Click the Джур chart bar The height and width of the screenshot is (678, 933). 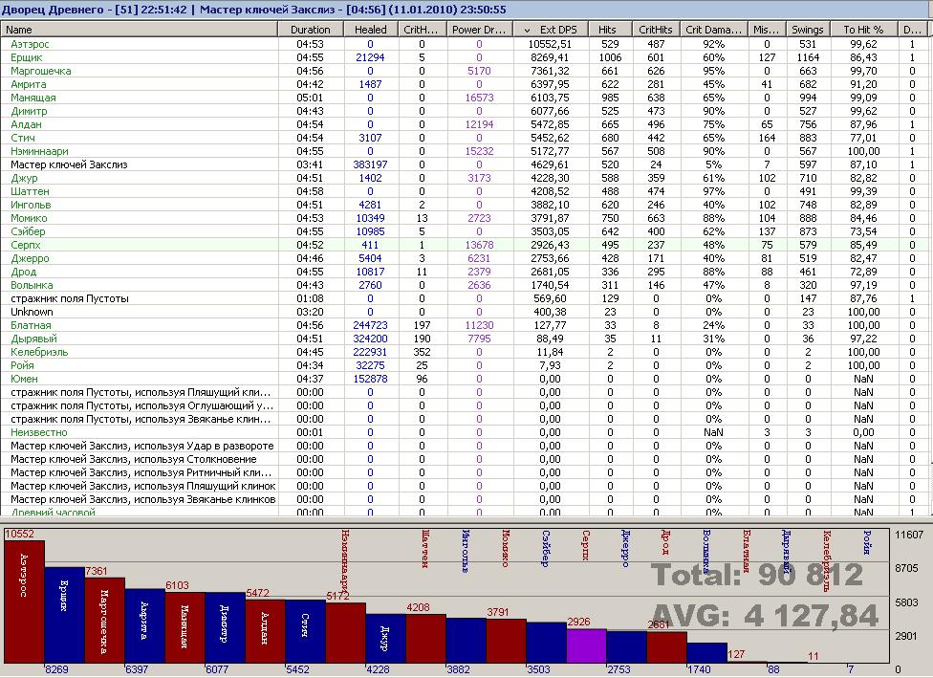[x=385, y=638]
